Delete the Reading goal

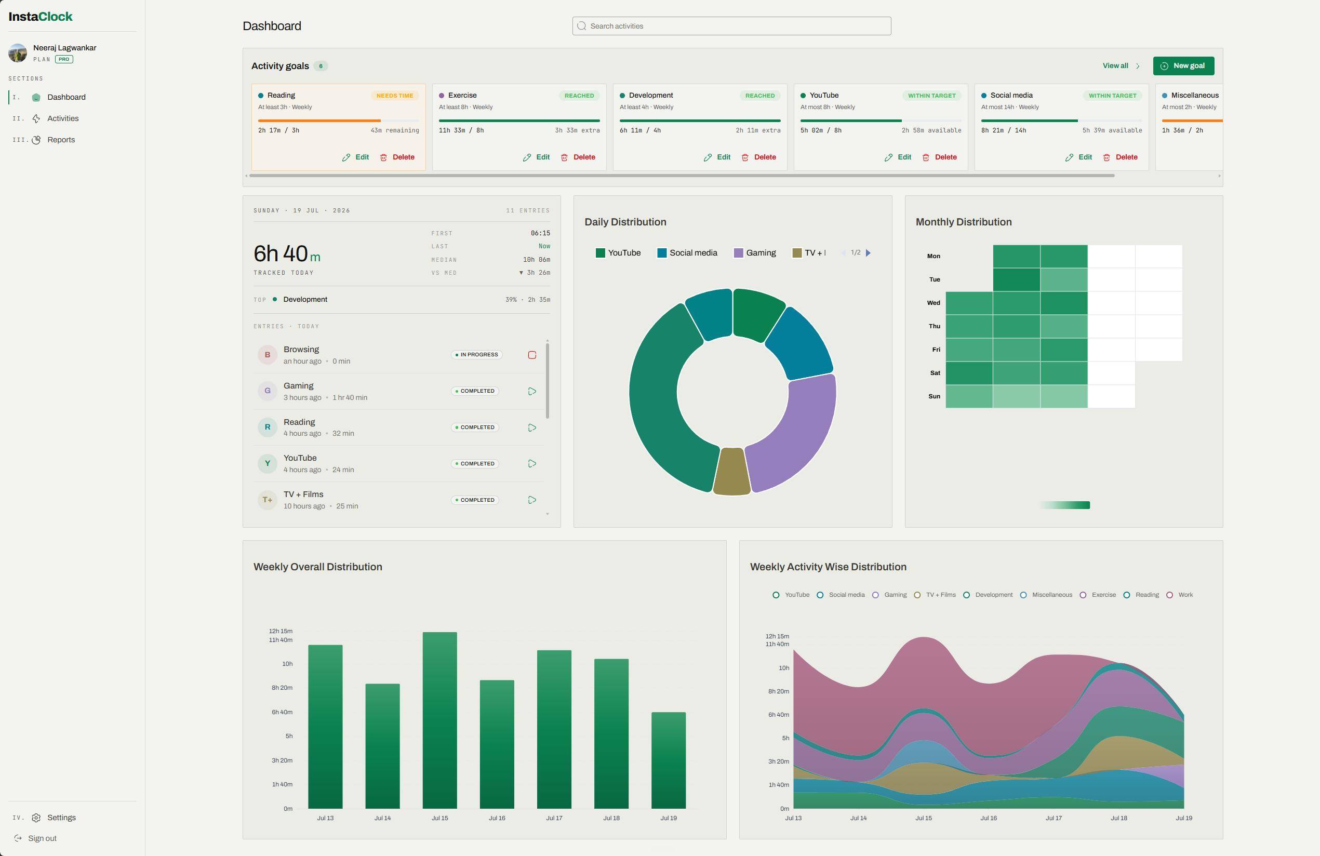coord(397,157)
